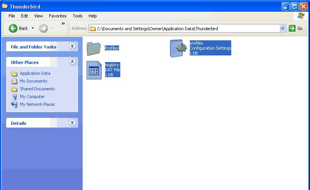
Task: Minimize the Thunderbird window
Action: point(286,7)
